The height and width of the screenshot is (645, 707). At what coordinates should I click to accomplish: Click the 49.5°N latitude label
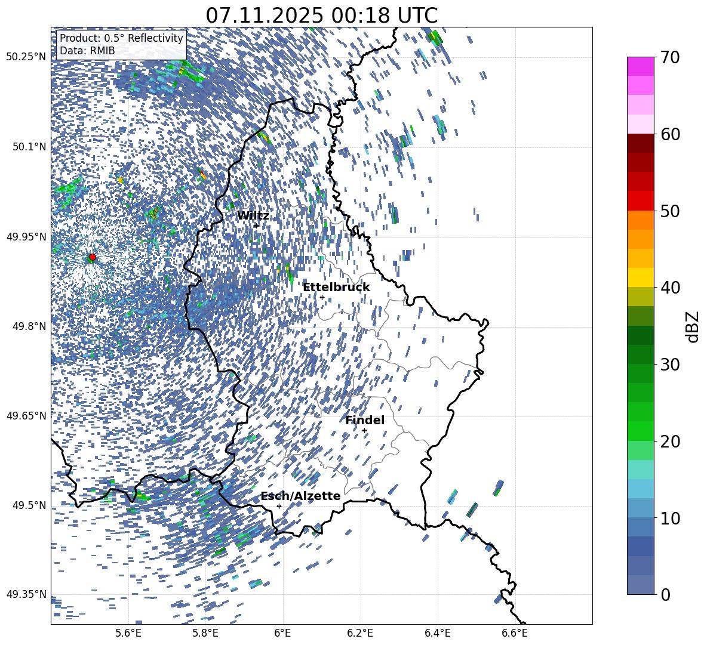tap(29, 505)
